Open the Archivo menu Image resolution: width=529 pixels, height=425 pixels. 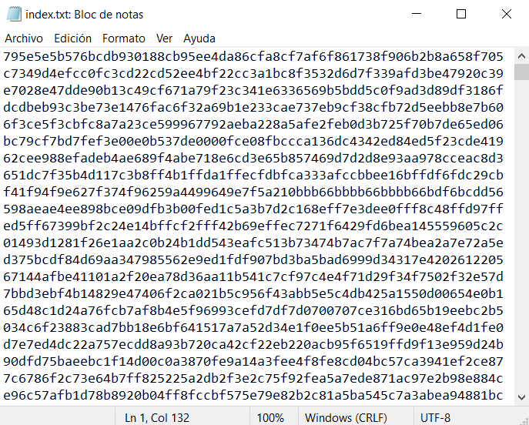point(24,38)
